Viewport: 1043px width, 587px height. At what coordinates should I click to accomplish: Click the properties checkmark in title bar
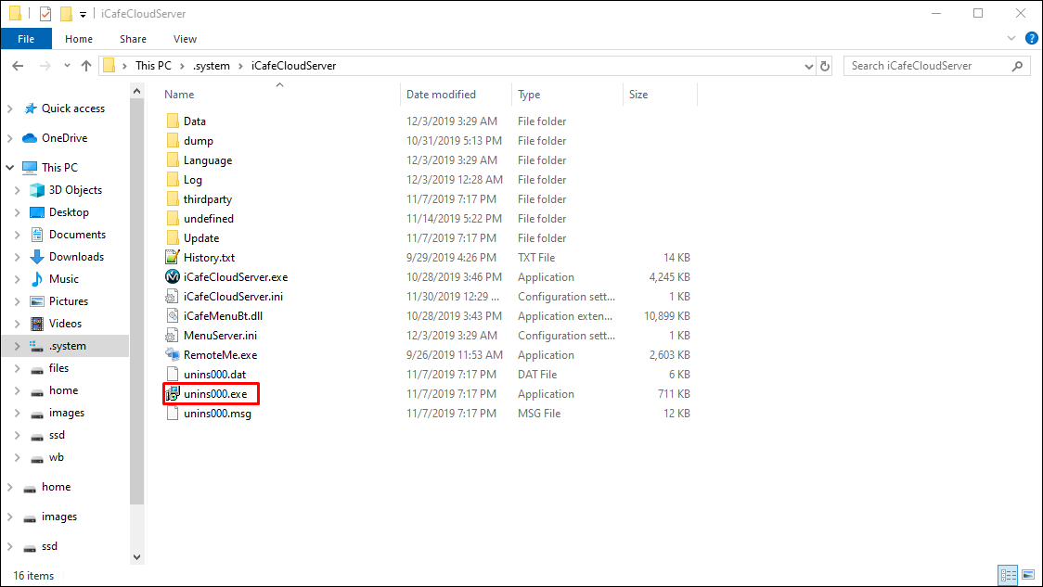45,14
